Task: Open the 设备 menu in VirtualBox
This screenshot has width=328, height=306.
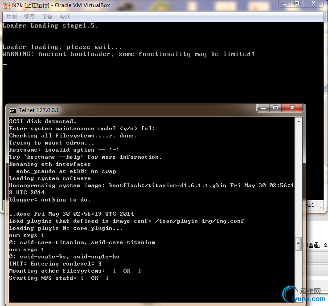Action: [47, 17]
